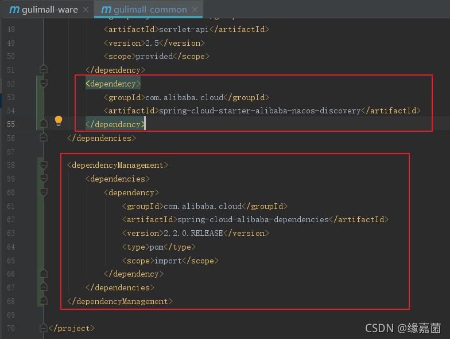The width and height of the screenshot is (450, 339).
Task: Click closing dependency tag on line 51
Action: click(x=115, y=70)
